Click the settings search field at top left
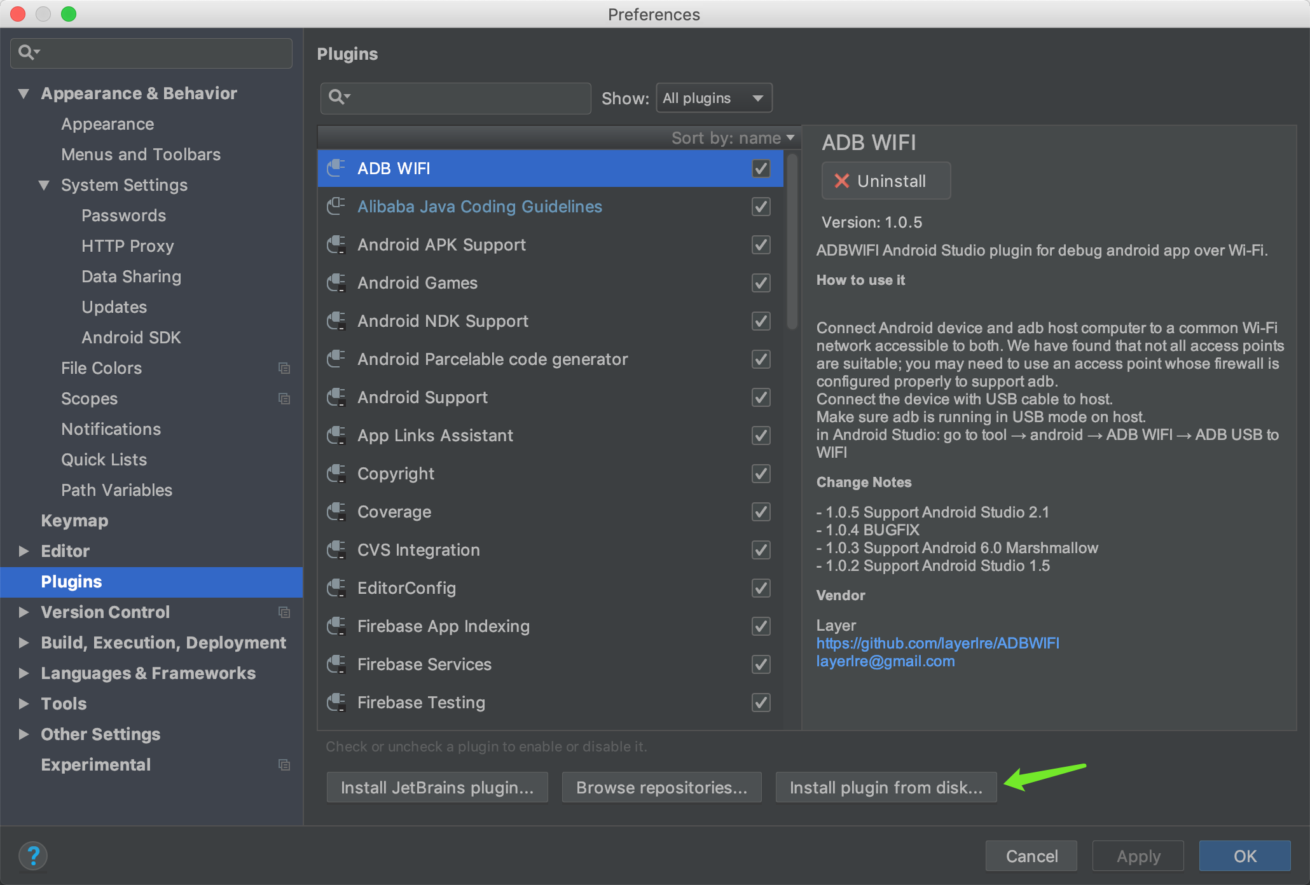This screenshot has width=1310, height=885. (159, 53)
